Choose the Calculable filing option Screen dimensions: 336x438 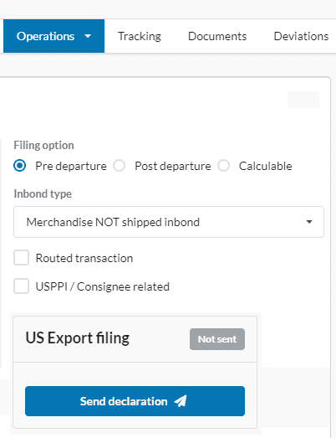[x=224, y=166]
